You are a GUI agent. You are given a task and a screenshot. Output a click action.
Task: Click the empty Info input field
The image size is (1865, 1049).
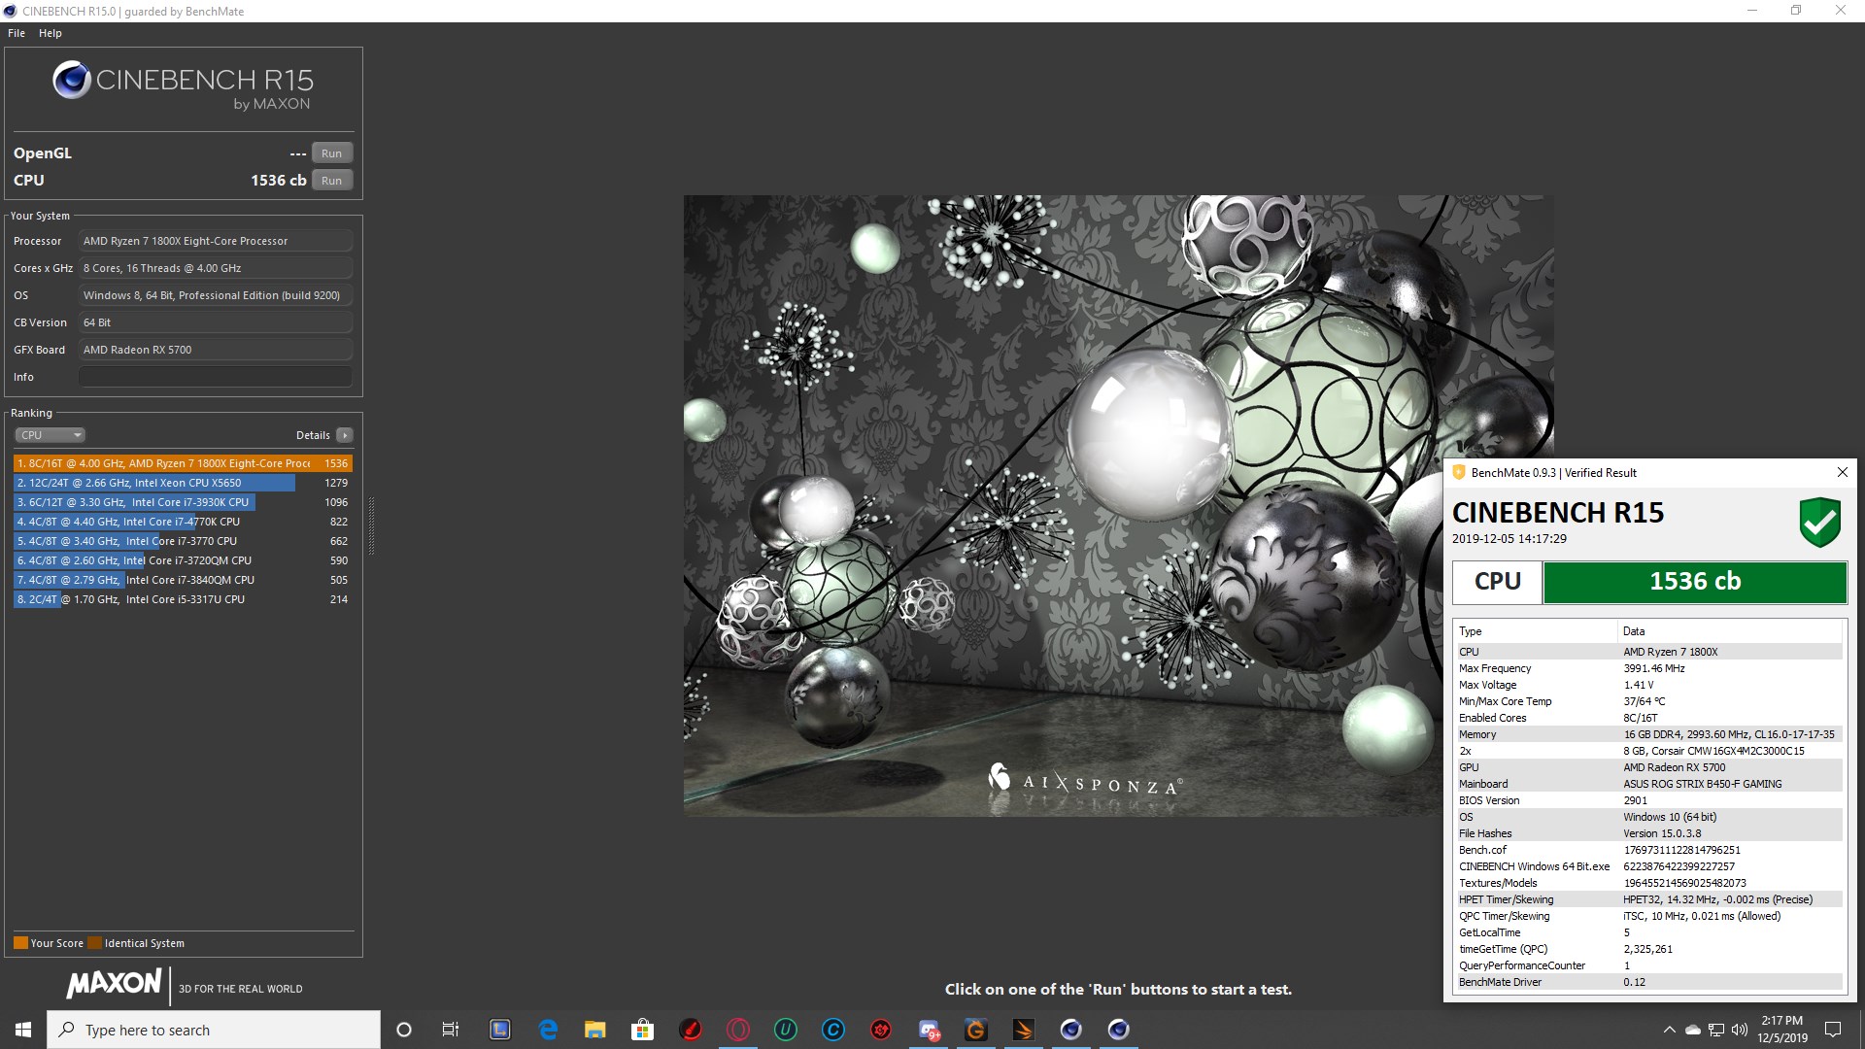coord(216,377)
